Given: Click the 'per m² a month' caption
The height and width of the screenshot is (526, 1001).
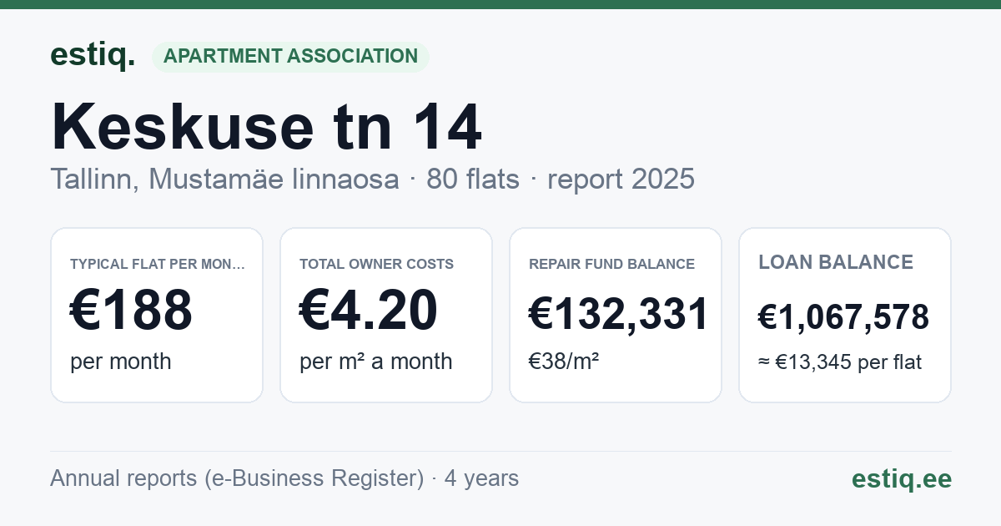Looking at the screenshot, I should (x=375, y=362).
